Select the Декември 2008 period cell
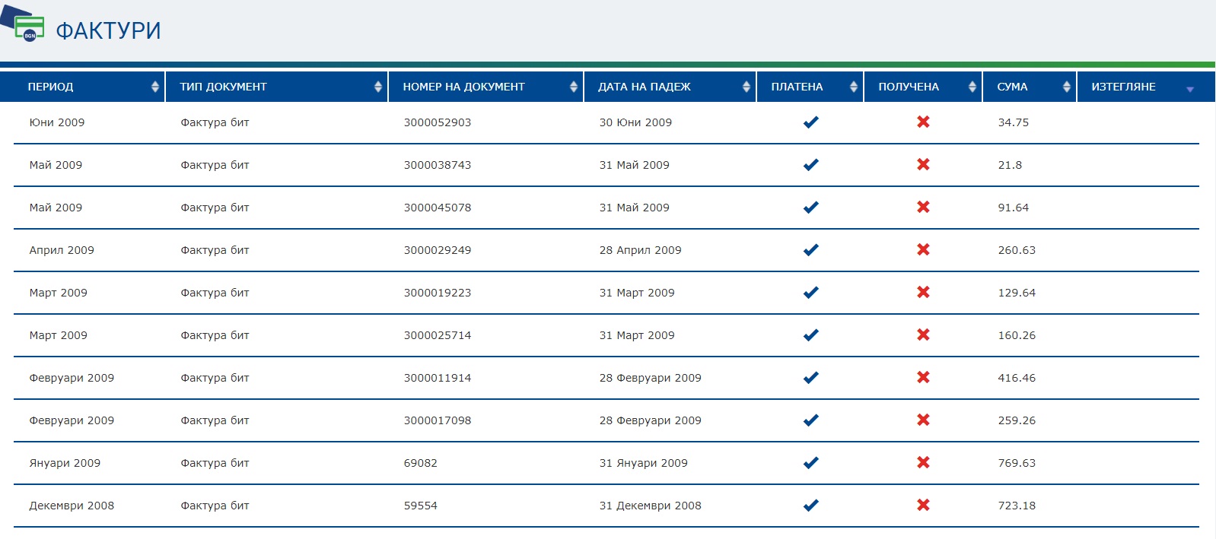Image resolution: width=1216 pixels, height=539 pixels. [72, 506]
